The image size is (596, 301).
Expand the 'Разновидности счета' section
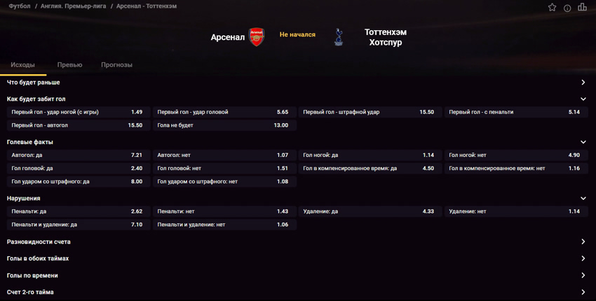click(x=298, y=241)
